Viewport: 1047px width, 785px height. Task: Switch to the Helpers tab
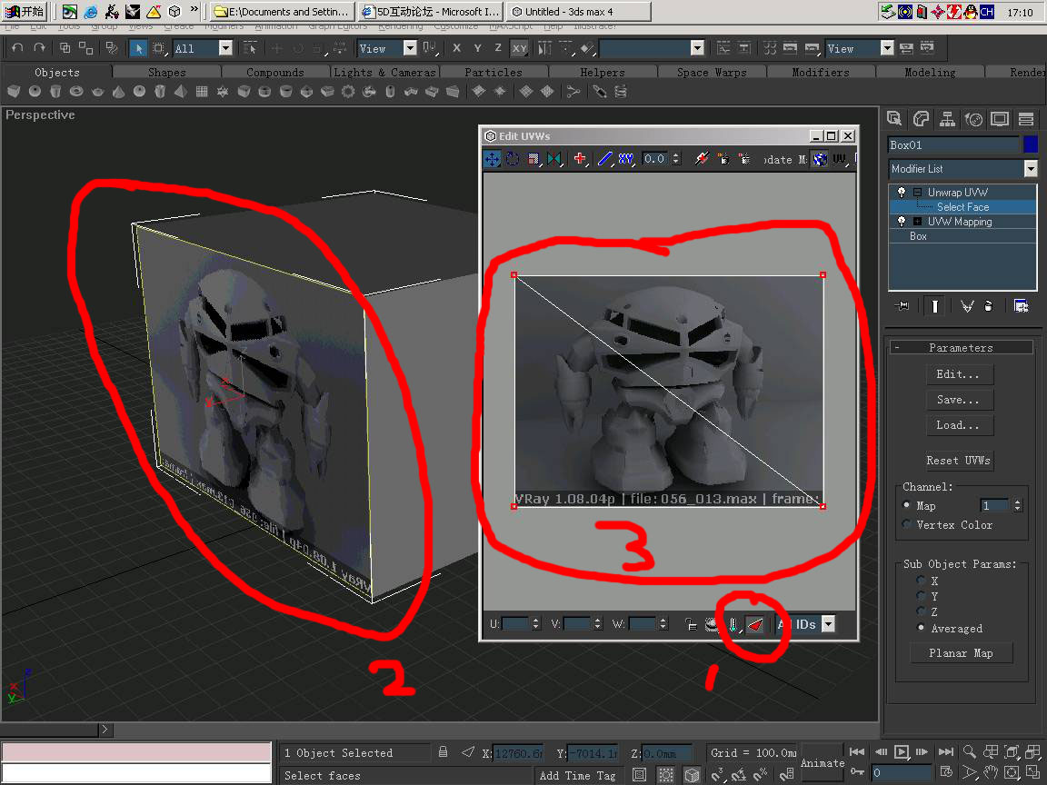(x=603, y=72)
